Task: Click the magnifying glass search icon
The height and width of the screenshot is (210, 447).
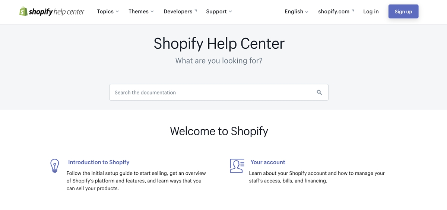Action: click(x=319, y=93)
